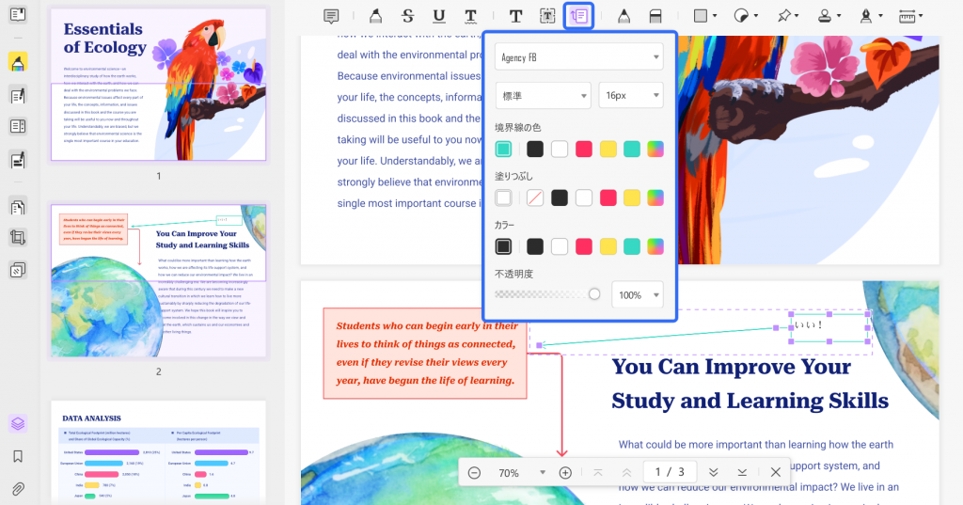Viewport: 963px width, 505px height.
Task: Expand the measurement tool dropdown arrow
Action: coord(920,16)
